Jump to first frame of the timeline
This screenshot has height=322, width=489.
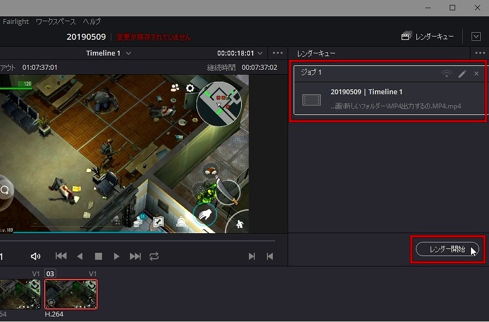[x=61, y=256]
